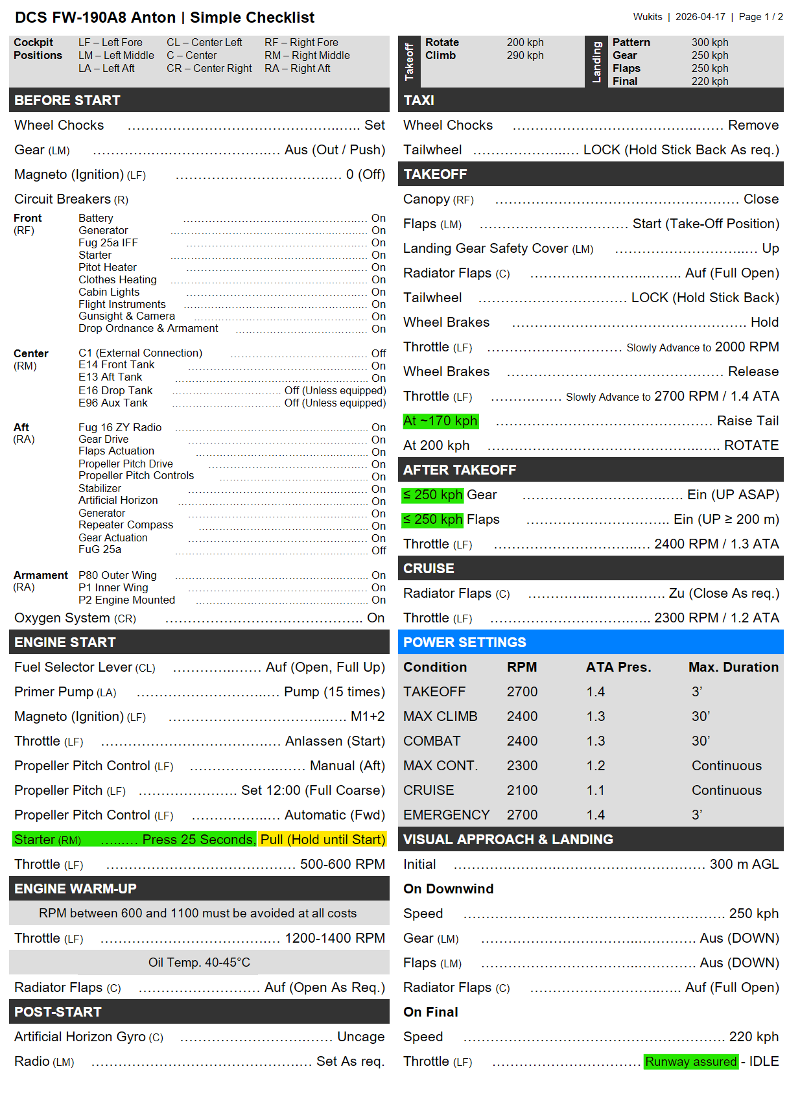Click the 'Oil Temp. 40-45°C' note
The height and width of the screenshot is (1108, 800).
[199, 962]
